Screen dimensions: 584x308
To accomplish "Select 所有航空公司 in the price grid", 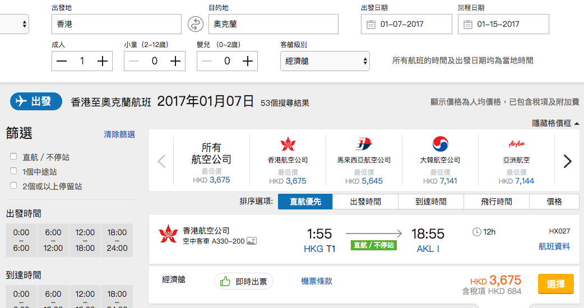I will coord(211,160).
